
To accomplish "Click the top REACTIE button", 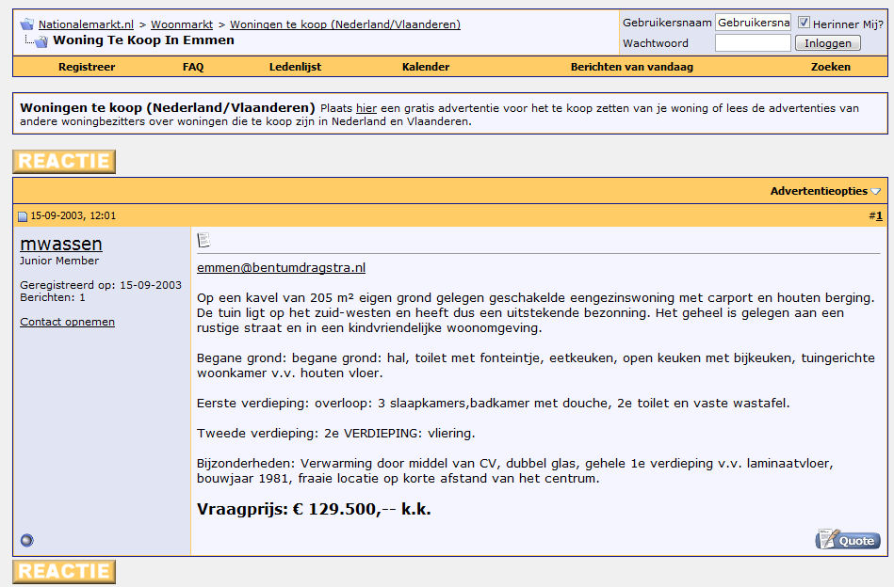I will tap(64, 162).
